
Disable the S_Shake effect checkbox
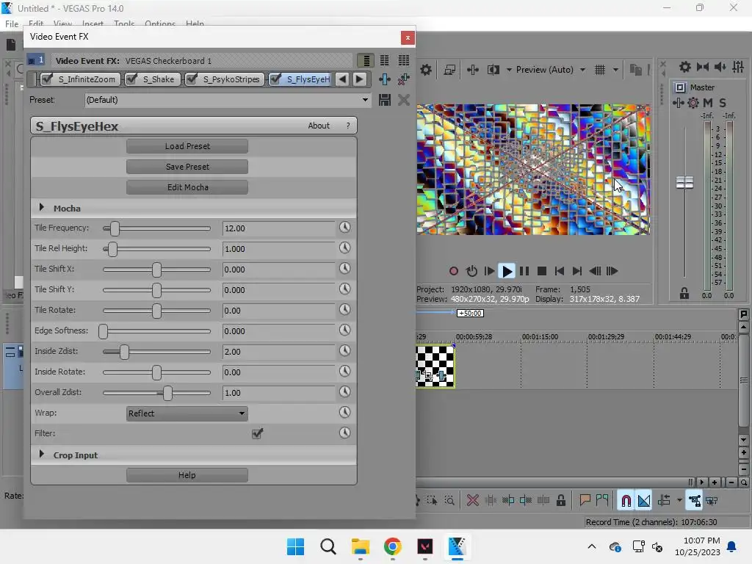click(x=131, y=79)
